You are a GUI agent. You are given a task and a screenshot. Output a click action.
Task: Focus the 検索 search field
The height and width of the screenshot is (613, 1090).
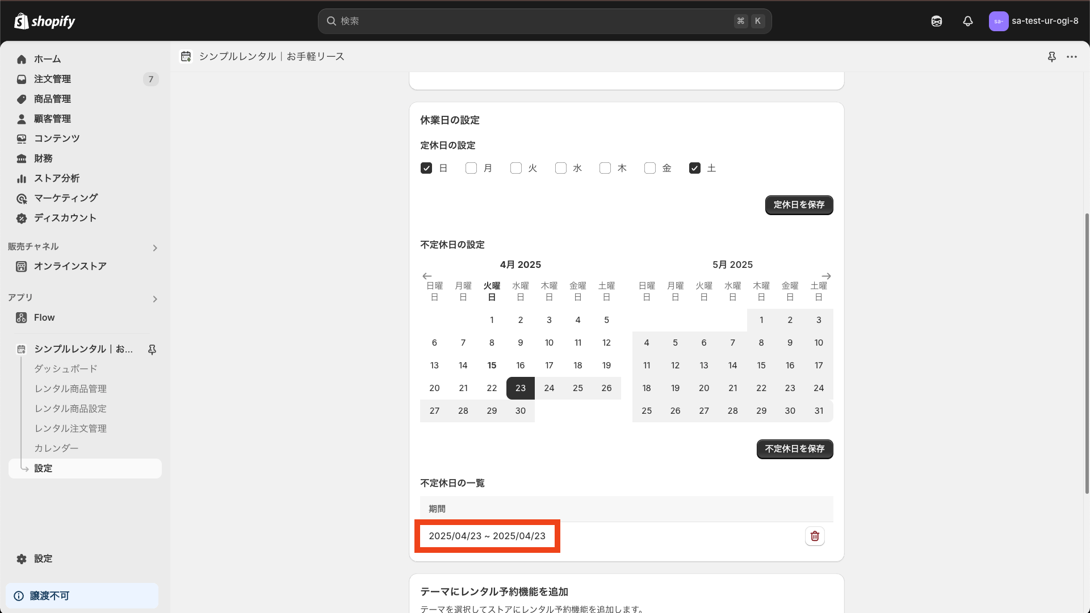click(534, 21)
